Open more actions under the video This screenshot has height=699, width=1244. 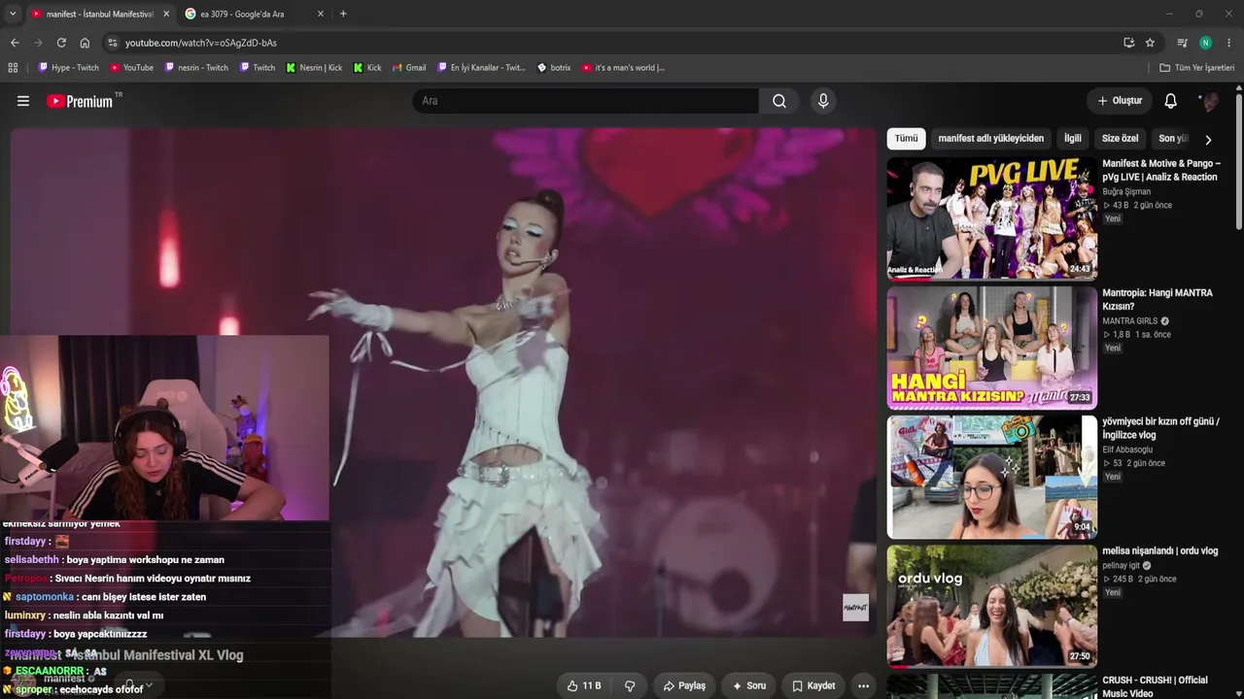863,685
